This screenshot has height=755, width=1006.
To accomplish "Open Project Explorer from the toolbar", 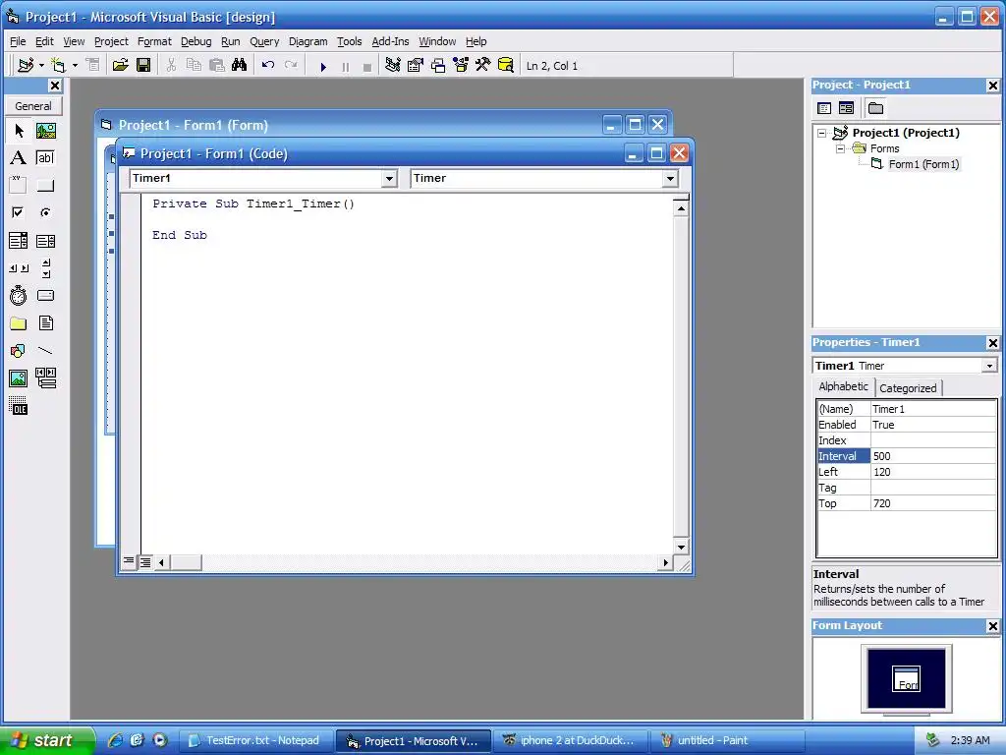I will pos(393,66).
